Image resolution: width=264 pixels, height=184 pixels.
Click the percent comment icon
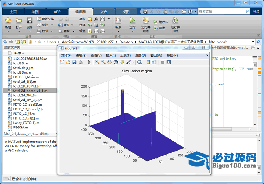pyautogui.click(x=90, y=25)
